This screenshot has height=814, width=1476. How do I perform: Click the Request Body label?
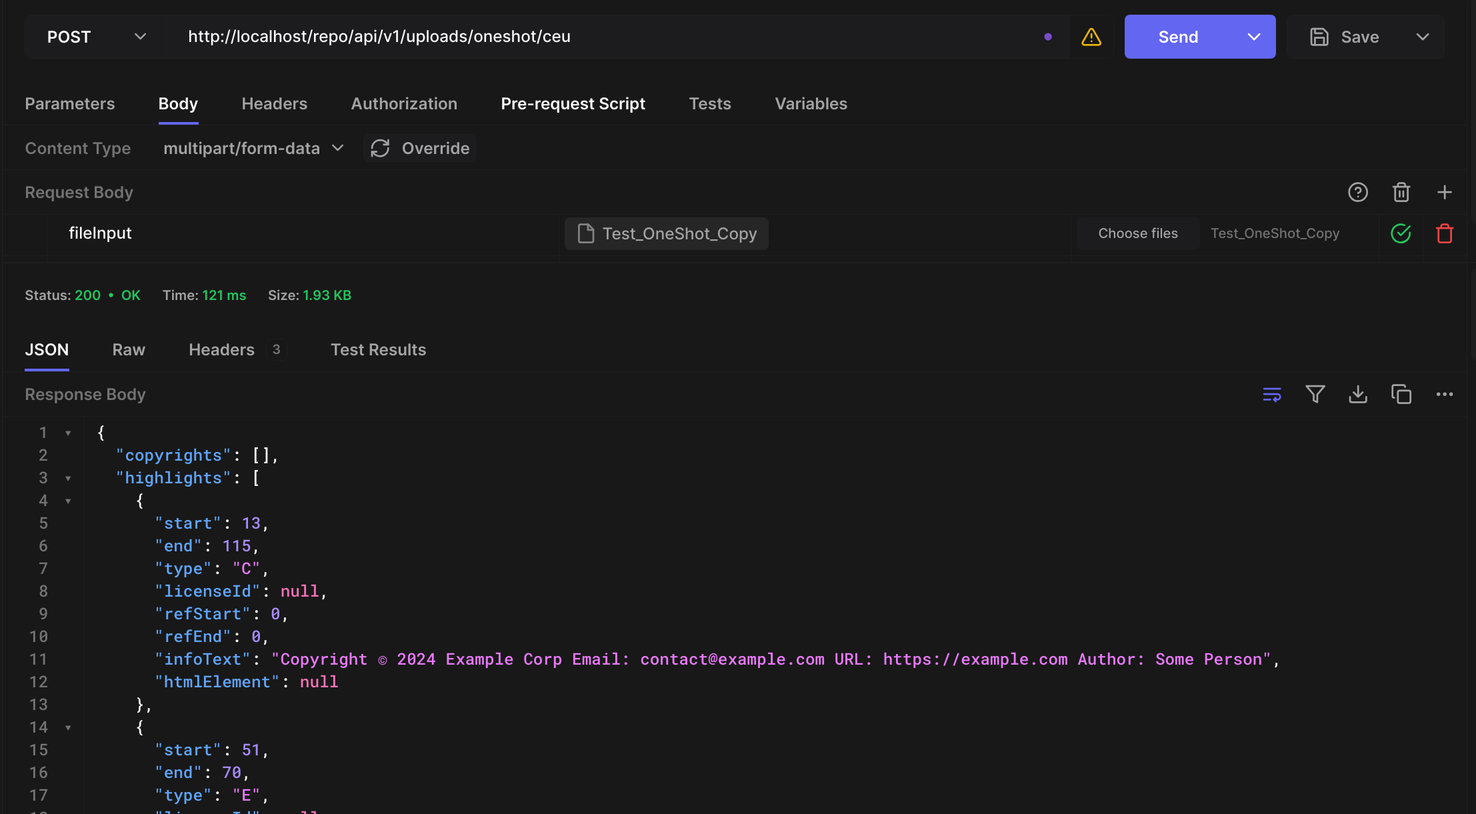pos(79,192)
